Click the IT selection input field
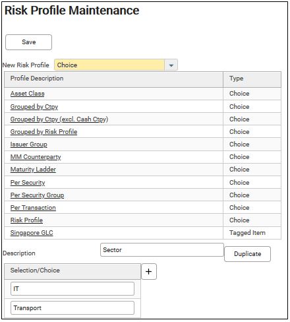Viewport: 290px width, 322px height. point(72,289)
